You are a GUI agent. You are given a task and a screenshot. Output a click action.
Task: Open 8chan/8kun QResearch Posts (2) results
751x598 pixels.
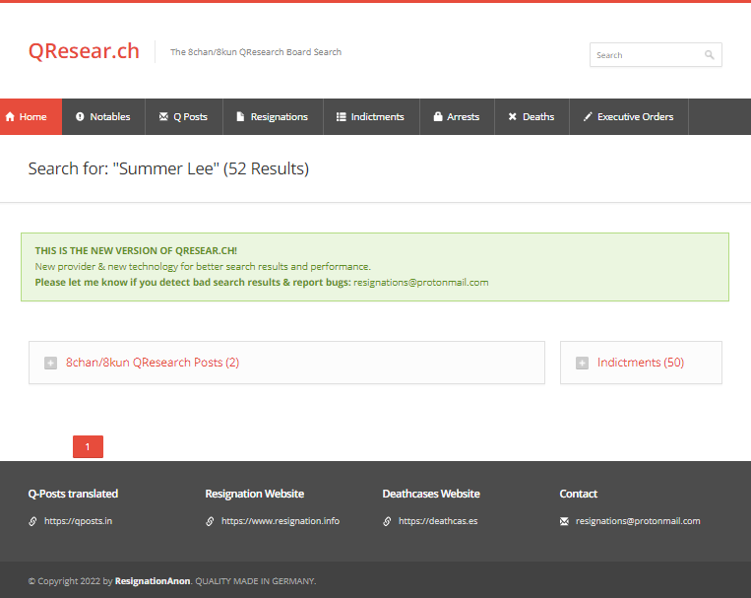click(x=153, y=363)
